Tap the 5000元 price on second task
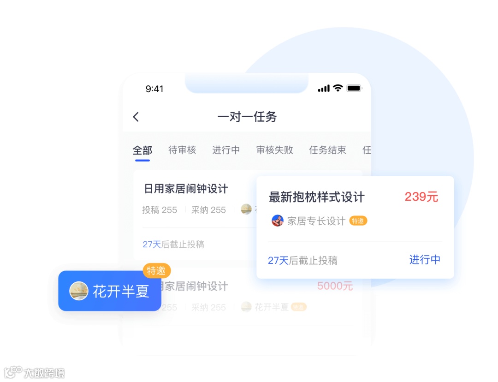This screenshot has width=498, height=382. pyautogui.click(x=335, y=286)
